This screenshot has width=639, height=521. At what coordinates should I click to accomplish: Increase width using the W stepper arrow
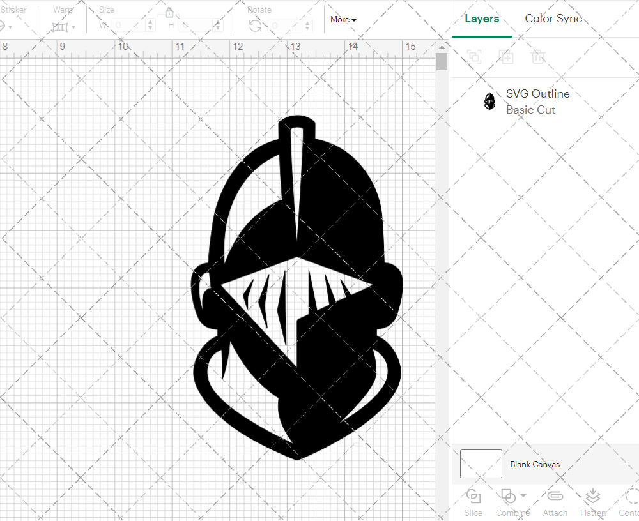tap(150, 21)
